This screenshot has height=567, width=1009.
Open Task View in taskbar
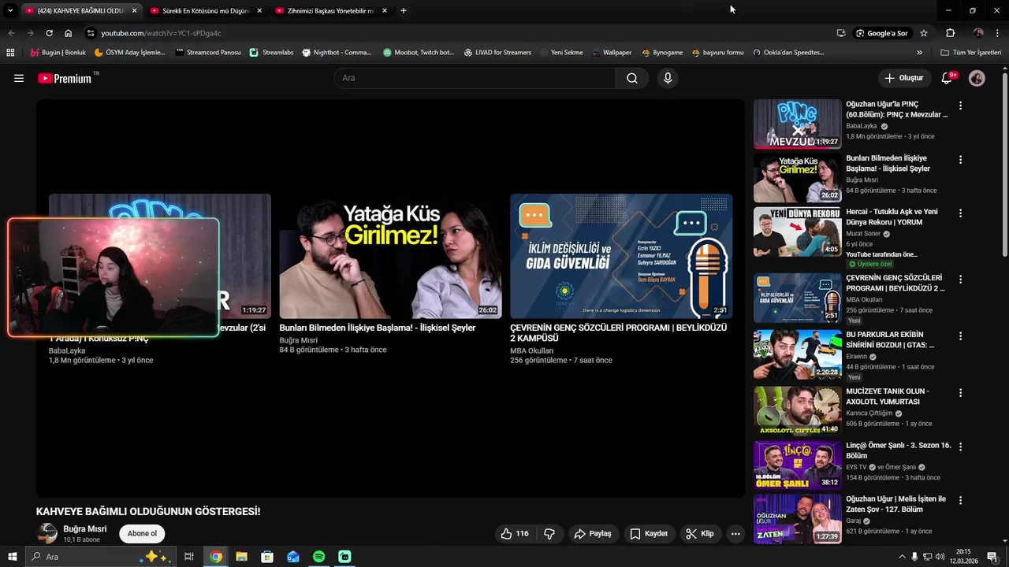(189, 557)
